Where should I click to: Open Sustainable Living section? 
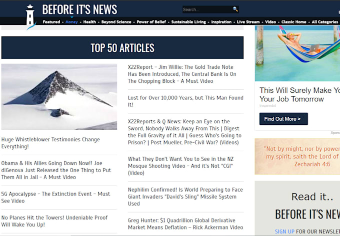tap(188, 22)
